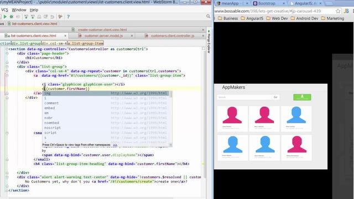Close the customers.client.controller.js tab

(203, 35)
